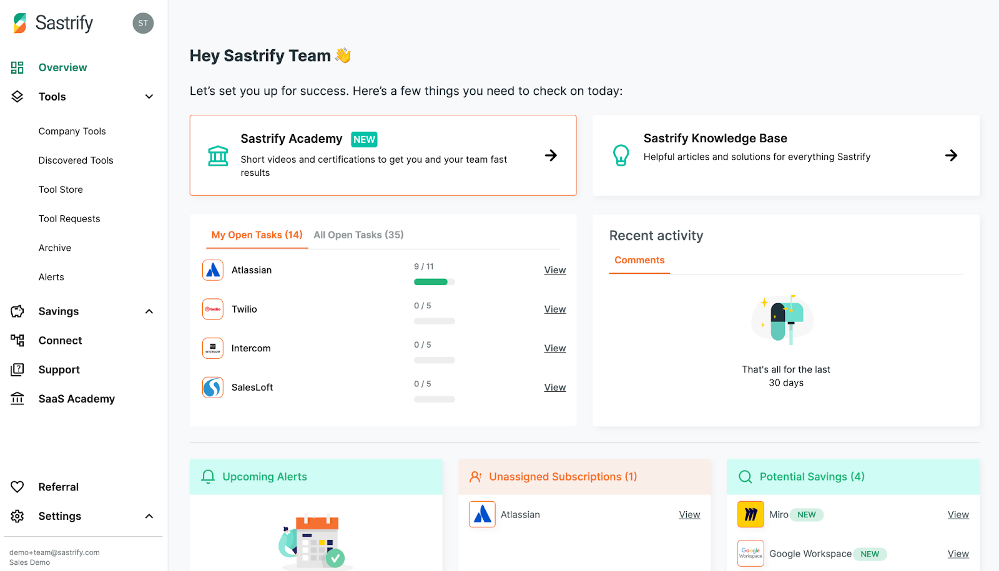This screenshot has width=999, height=571.
Task: Click the Sastrify Academy building icon
Action: pyautogui.click(x=218, y=155)
